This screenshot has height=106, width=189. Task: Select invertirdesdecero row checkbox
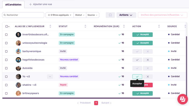coord(6,35)
